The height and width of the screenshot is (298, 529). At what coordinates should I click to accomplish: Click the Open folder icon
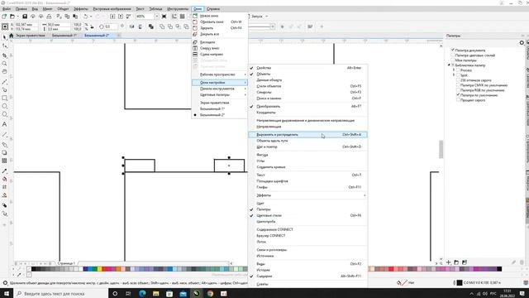12,17
